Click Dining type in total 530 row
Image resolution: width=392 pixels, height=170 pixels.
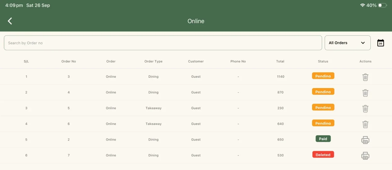[153, 155]
